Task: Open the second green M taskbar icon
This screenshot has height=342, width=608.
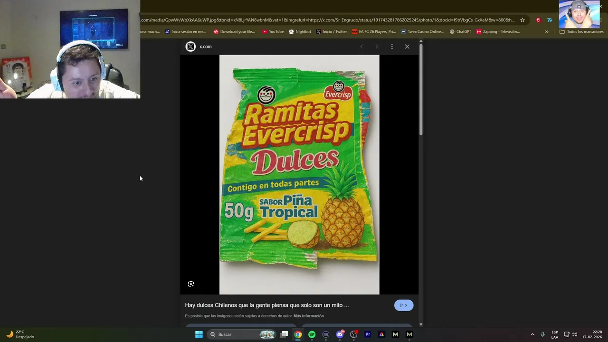Action: [409, 334]
